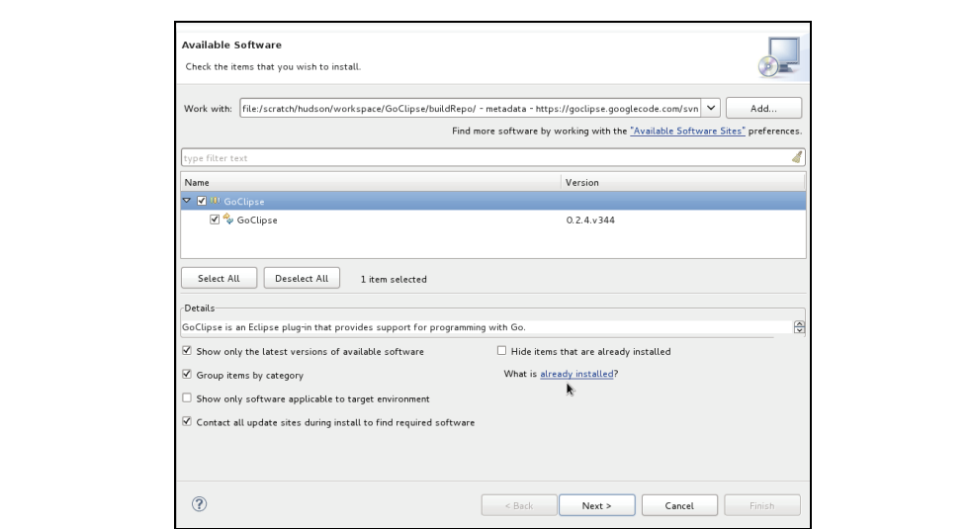This screenshot has height=529, width=972.
Task: Click the install wizard computer image
Action: click(779, 56)
